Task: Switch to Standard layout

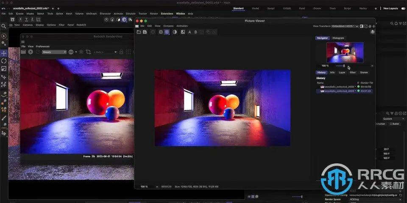Action: pos(238,8)
